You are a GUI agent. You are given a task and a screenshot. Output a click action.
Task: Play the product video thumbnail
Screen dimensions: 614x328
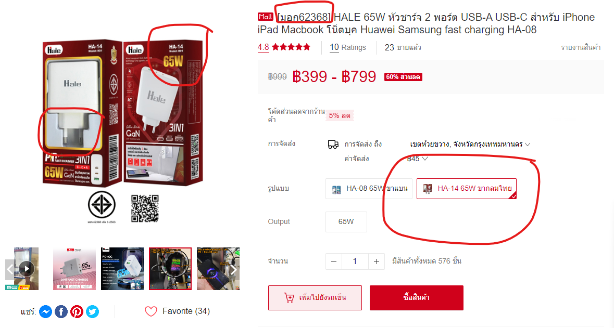point(27,269)
